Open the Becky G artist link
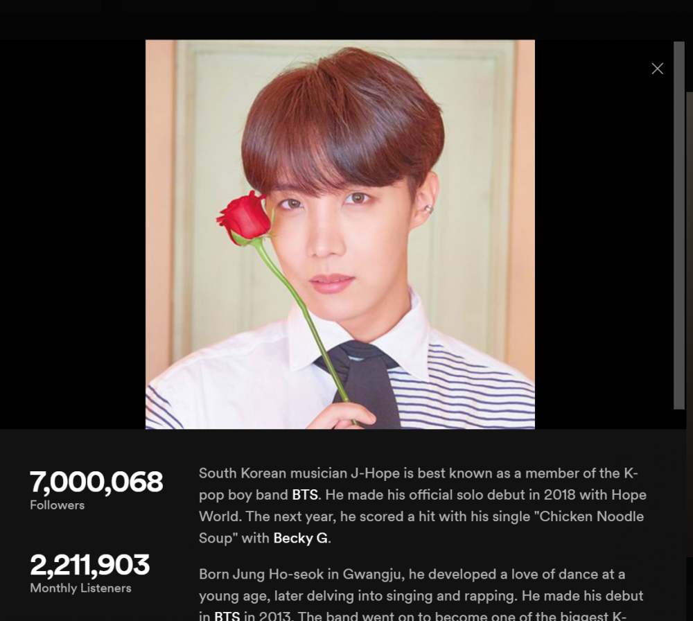The width and height of the screenshot is (693, 621). pyautogui.click(x=301, y=538)
